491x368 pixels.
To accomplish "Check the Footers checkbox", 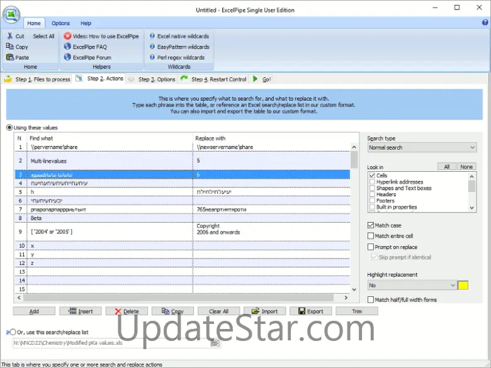I will tap(372, 201).
